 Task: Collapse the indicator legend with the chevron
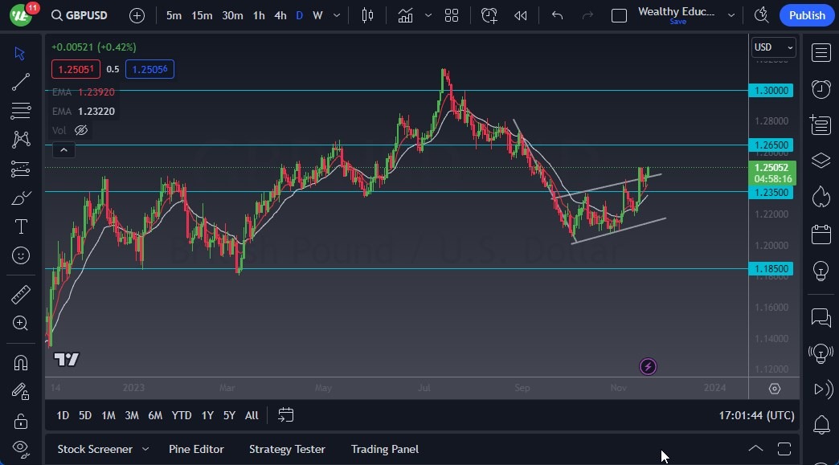click(x=63, y=149)
